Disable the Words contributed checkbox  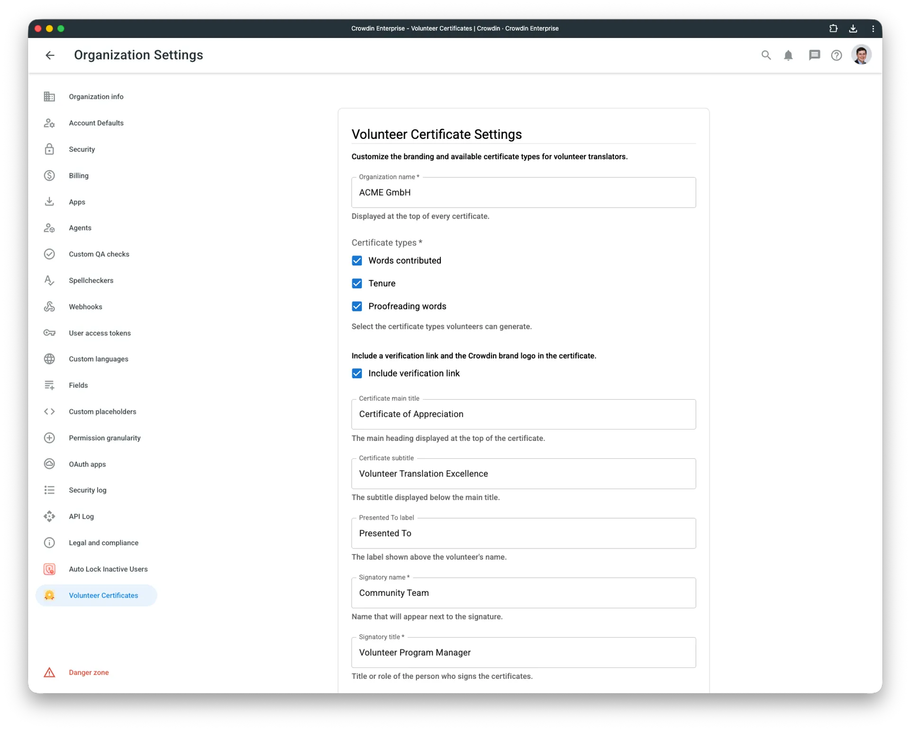[x=357, y=260]
